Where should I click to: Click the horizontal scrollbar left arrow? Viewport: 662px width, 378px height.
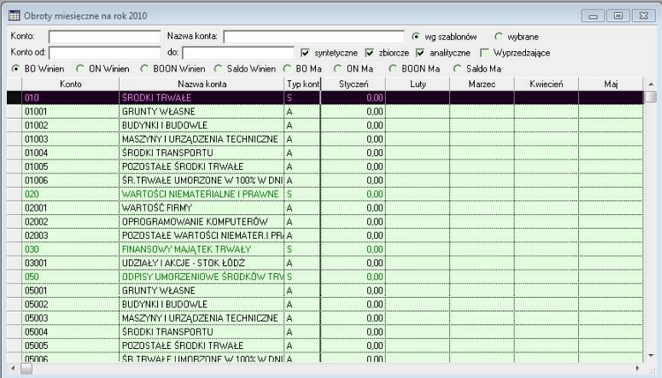[x=13, y=368]
